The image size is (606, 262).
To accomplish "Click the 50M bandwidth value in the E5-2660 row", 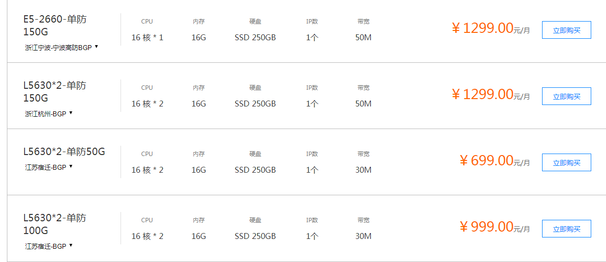I will [x=363, y=38].
